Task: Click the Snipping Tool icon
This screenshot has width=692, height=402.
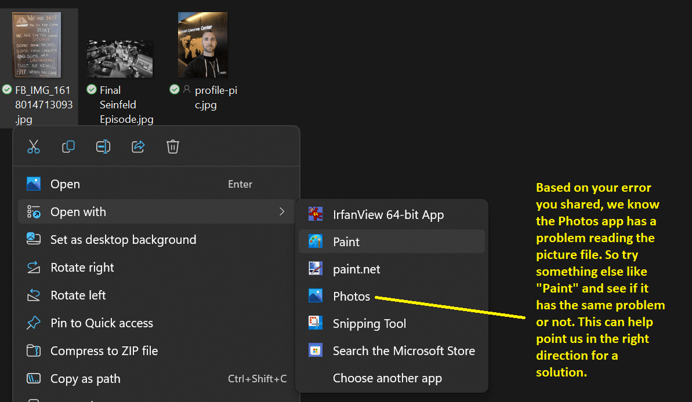Action: pyautogui.click(x=315, y=323)
